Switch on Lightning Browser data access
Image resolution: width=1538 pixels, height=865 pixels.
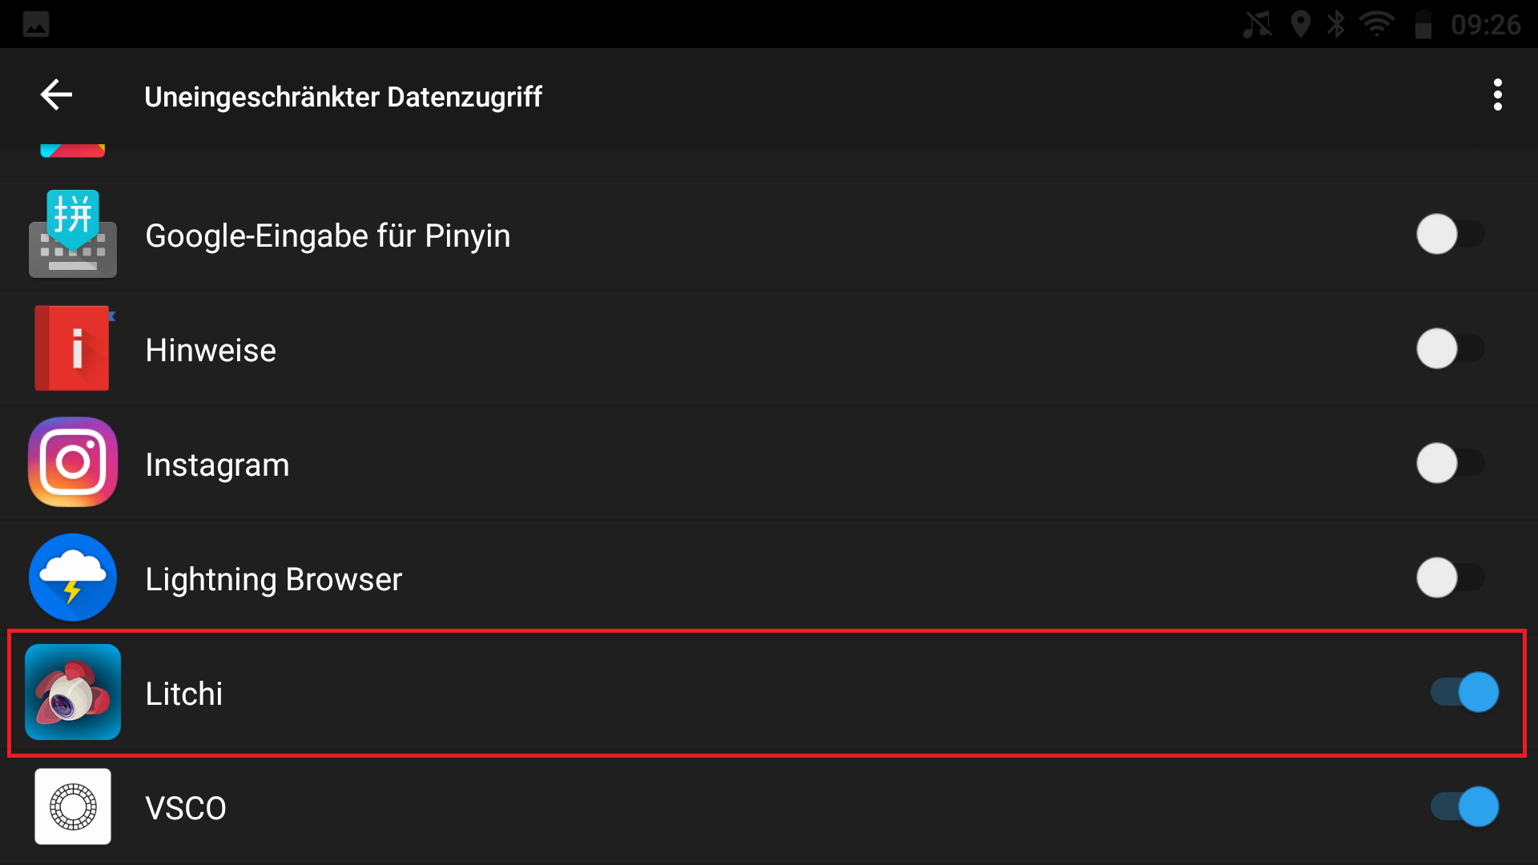(1451, 577)
